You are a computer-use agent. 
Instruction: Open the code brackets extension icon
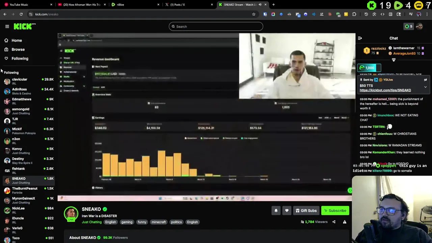pyautogui.click(x=382, y=14)
